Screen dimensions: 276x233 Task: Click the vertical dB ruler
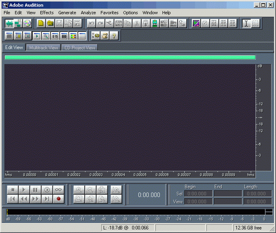point(263,117)
